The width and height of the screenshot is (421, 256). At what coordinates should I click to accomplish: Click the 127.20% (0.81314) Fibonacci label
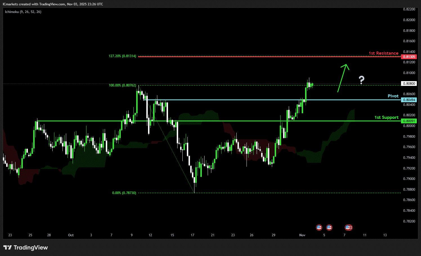pos(122,56)
